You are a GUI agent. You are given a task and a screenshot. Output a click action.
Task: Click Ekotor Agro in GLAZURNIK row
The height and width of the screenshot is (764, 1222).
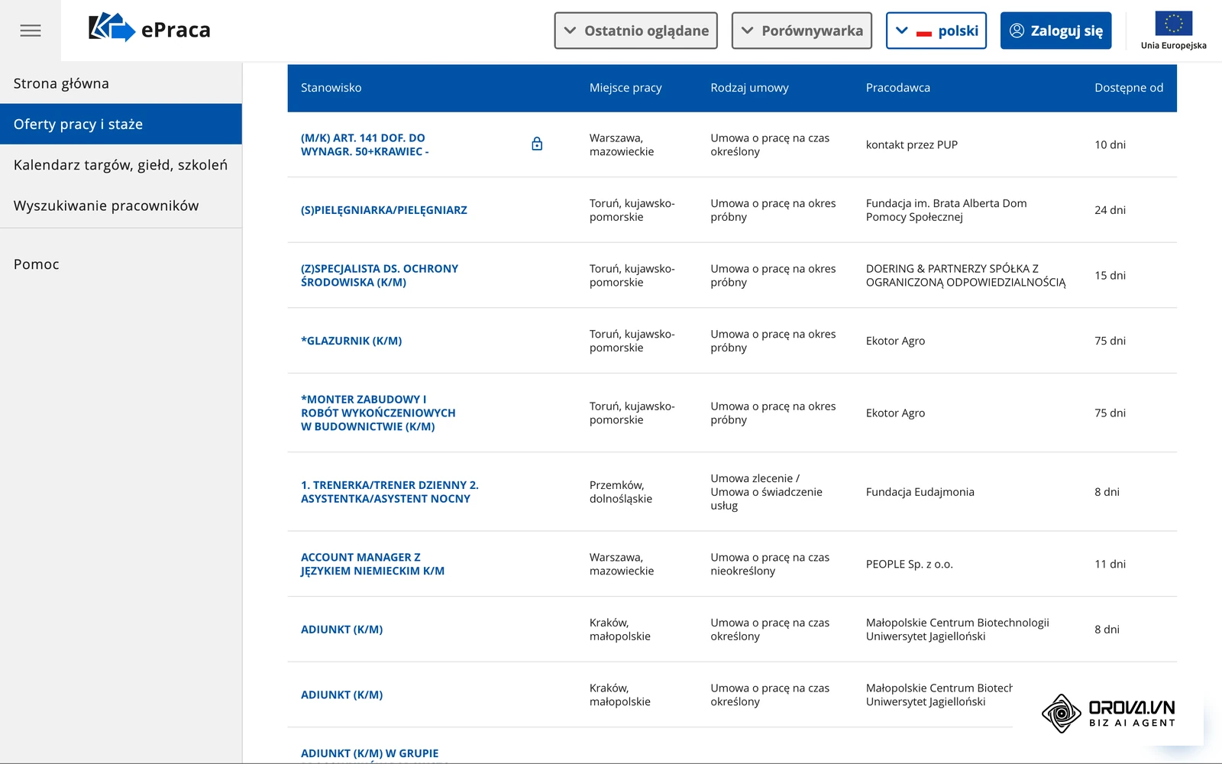(x=895, y=341)
